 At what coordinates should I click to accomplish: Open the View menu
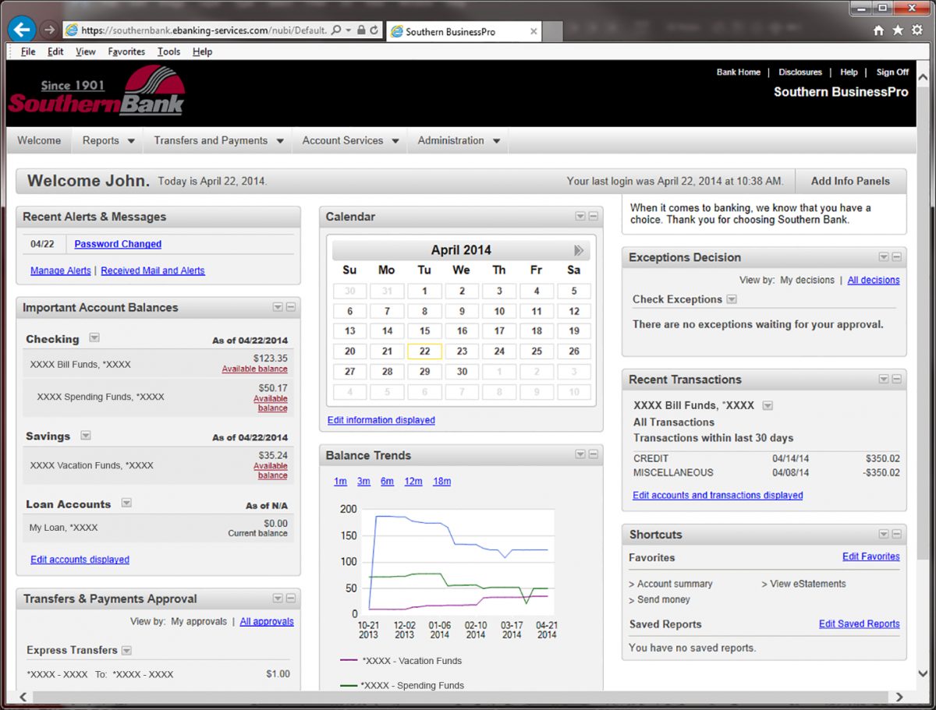(x=86, y=51)
